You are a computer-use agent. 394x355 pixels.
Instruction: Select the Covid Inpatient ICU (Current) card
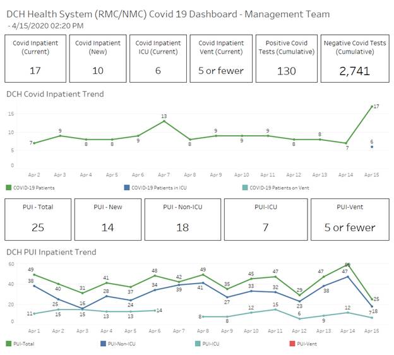pyautogui.click(x=158, y=59)
